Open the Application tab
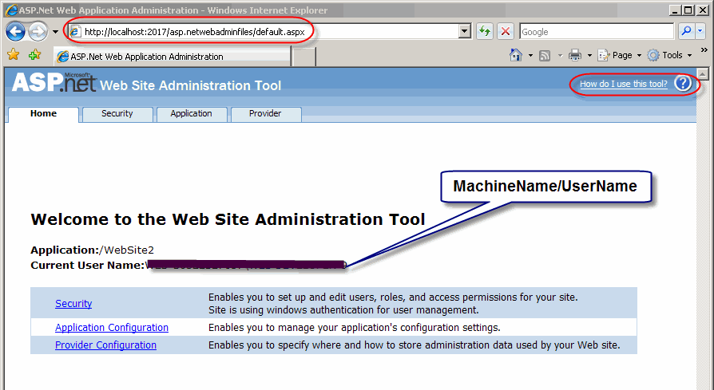This screenshot has height=390, width=714. [191, 114]
